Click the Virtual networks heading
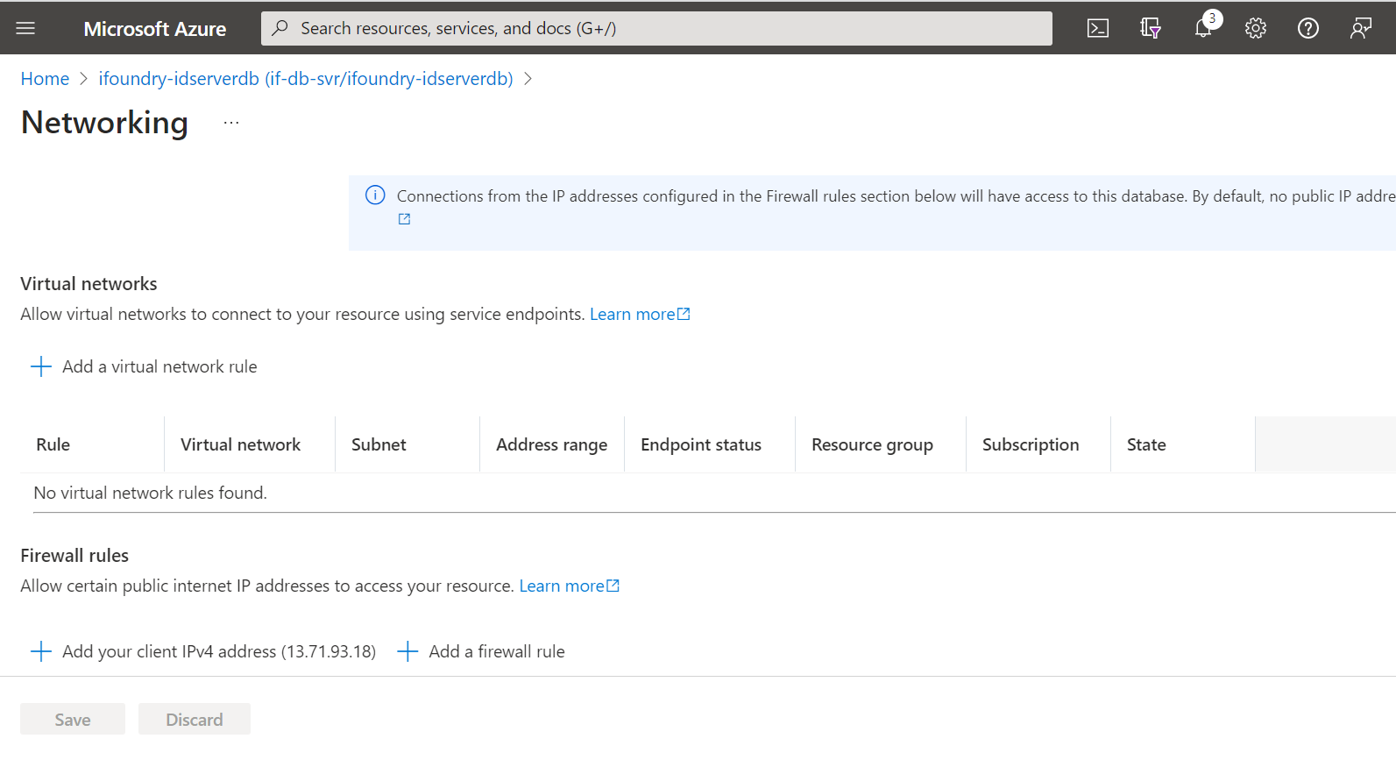 (89, 284)
